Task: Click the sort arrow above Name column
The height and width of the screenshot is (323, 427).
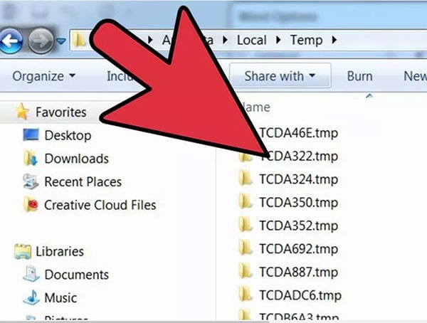Action: click(369, 95)
